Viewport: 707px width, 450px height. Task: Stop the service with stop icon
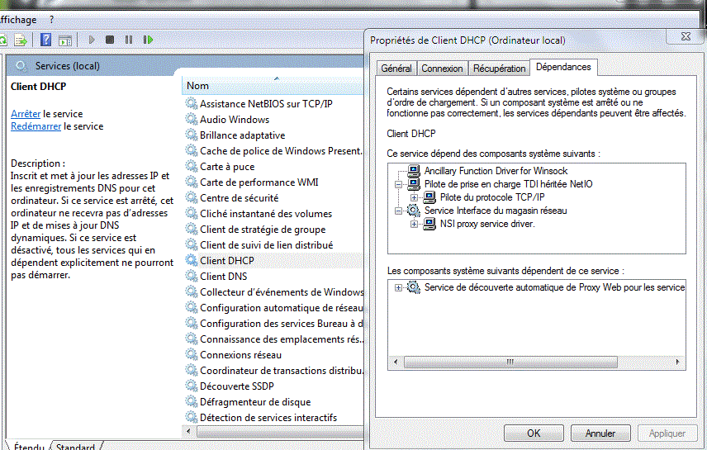[110, 40]
